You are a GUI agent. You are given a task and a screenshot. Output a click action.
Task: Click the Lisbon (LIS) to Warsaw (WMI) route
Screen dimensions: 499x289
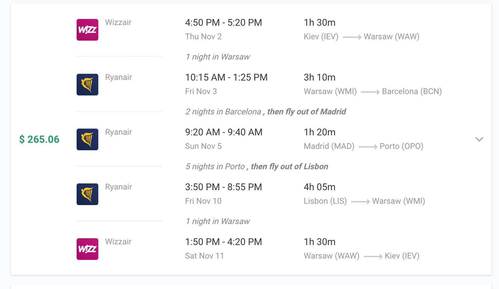click(364, 201)
